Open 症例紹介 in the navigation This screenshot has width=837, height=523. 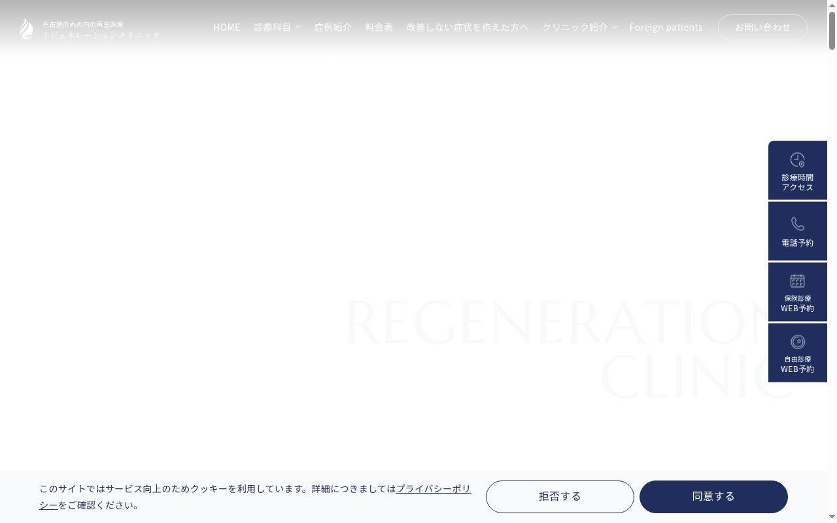[333, 27]
